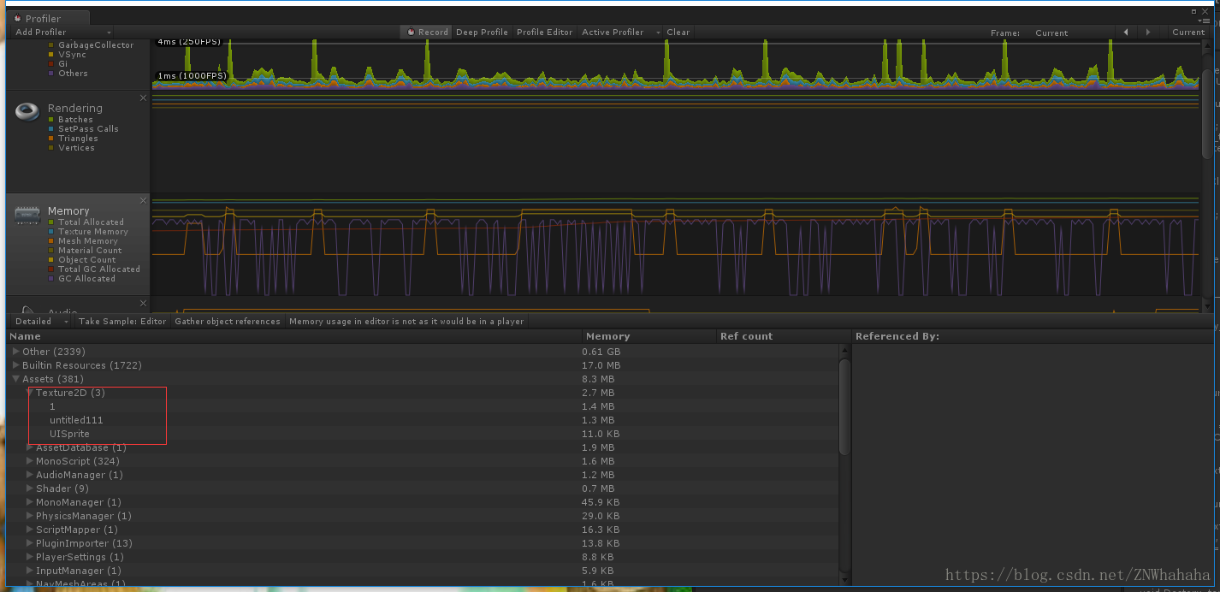Click the red Record circle icon

[x=411, y=33]
